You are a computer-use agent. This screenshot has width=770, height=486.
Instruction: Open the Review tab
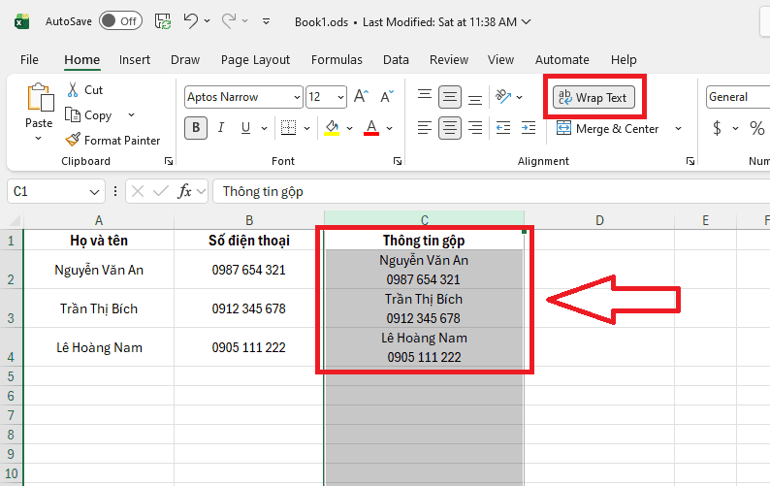pos(449,59)
